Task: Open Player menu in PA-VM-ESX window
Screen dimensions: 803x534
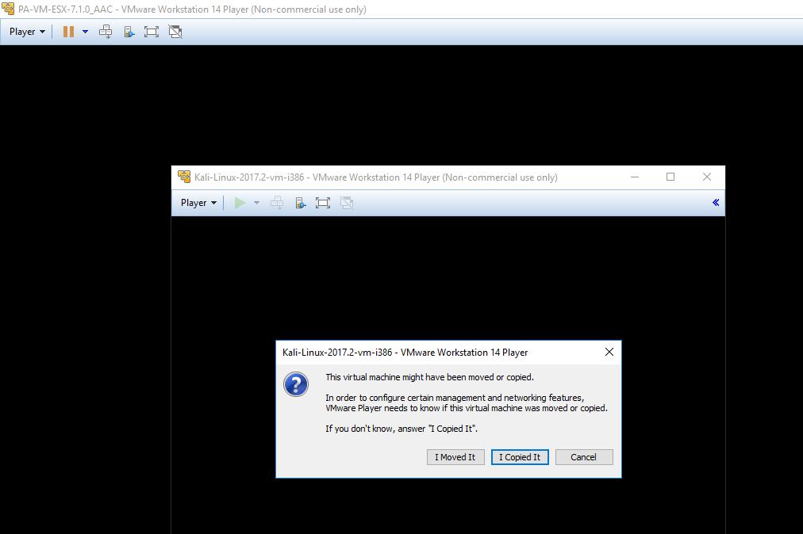Action: coord(27,32)
